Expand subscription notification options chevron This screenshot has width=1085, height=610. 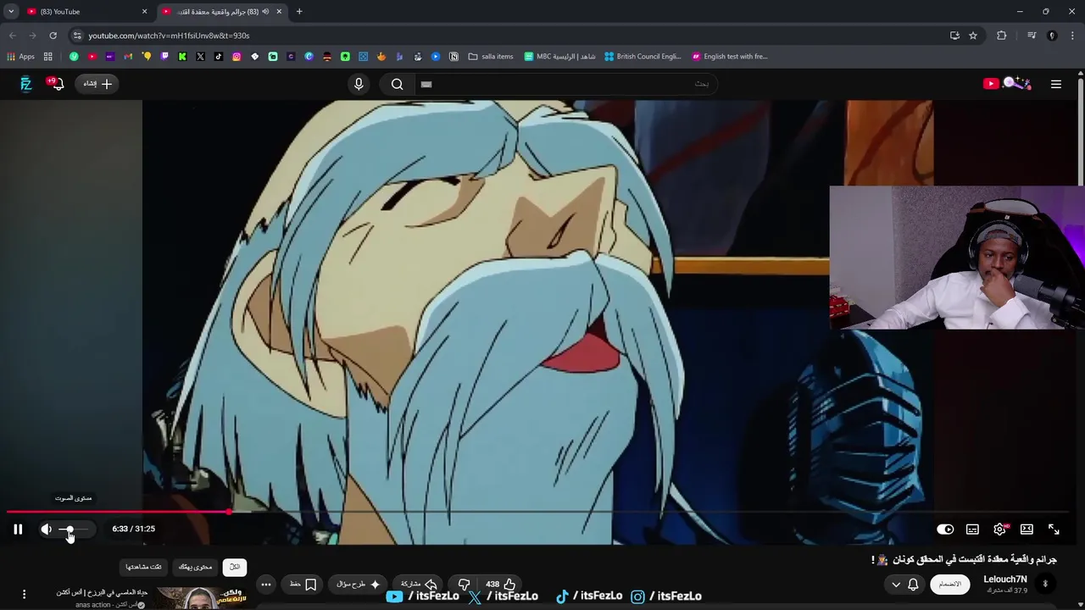point(896,584)
